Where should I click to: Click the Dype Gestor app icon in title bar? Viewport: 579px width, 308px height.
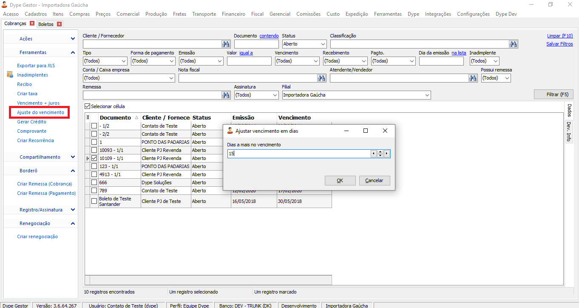[4, 5]
